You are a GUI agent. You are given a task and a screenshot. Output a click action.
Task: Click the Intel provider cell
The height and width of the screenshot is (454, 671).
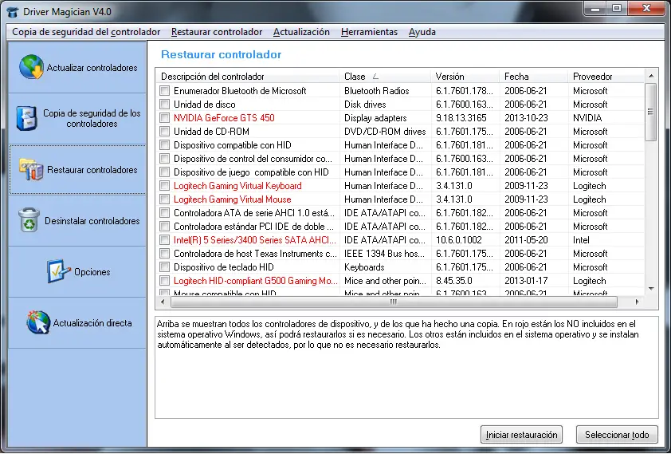pyautogui.click(x=581, y=240)
